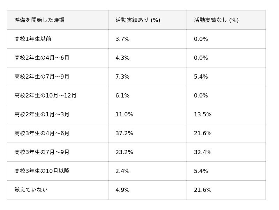Select the 13.5% cell
Screen dimensions: 279x210
click(203, 114)
